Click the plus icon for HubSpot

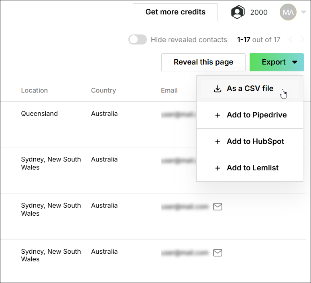pyautogui.click(x=217, y=141)
